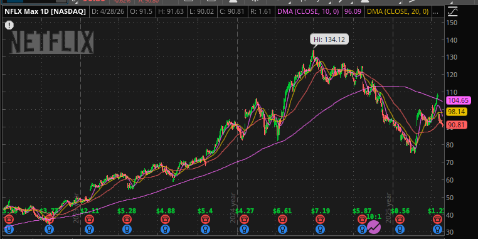This screenshot has width=478, height=239.
Task: Click the '$2.11' earnings label
Action: coord(90,211)
